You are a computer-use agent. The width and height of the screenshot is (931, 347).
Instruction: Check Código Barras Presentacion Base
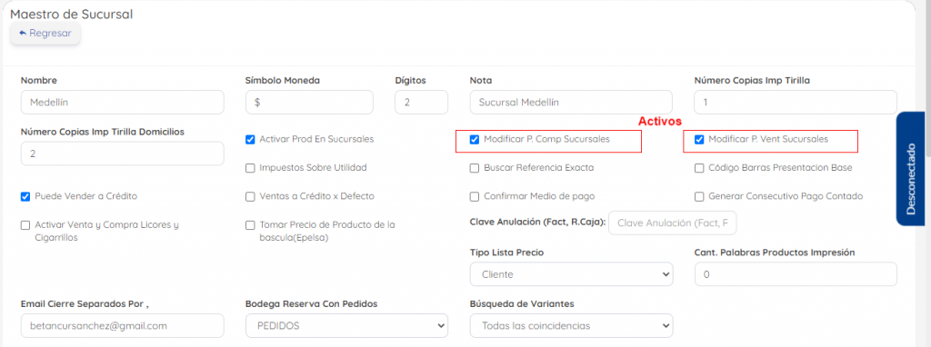[x=699, y=168]
